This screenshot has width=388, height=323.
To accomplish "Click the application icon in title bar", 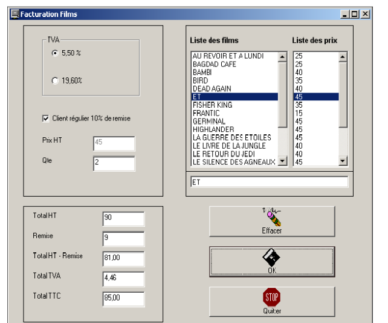I will tap(15, 14).
